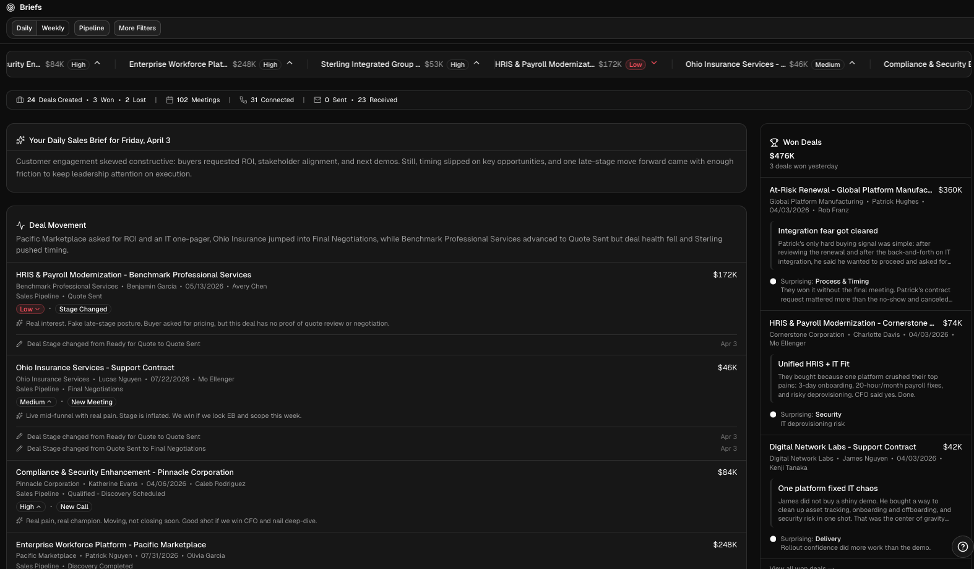Click the Won Deals trophy icon

tap(774, 142)
